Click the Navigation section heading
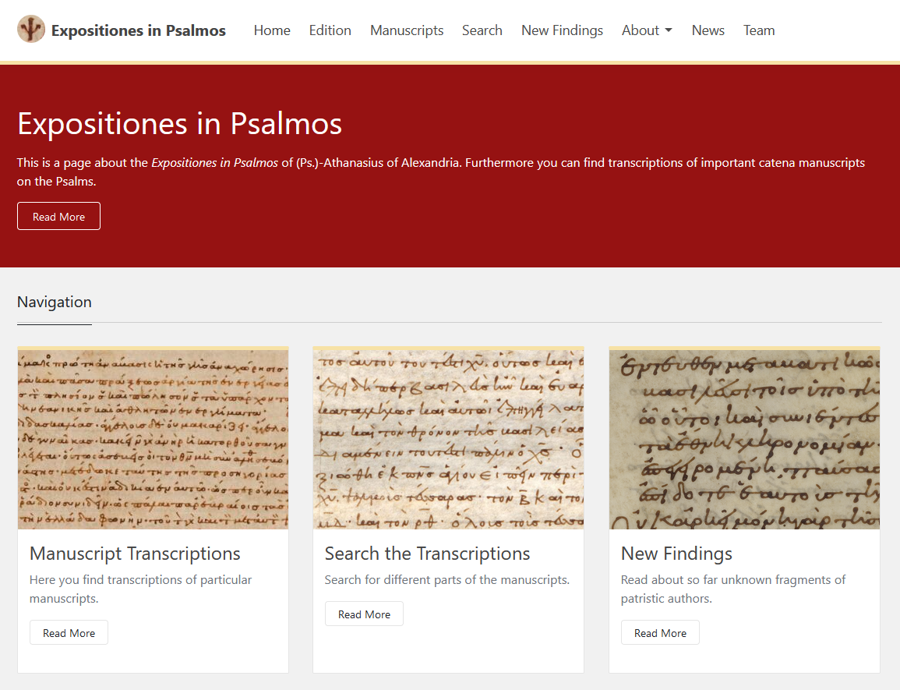This screenshot has height=690, width=900. [x=55, y=303]
